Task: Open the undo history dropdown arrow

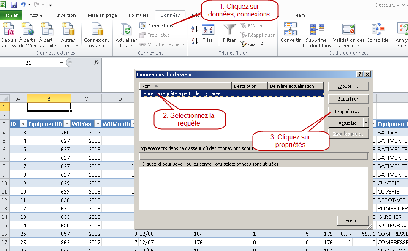Action: click(29, 4)
